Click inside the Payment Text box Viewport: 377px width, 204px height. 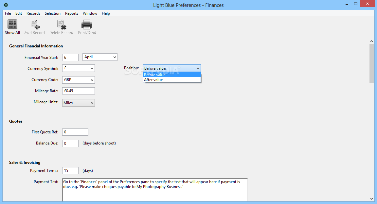pos(155,190)
